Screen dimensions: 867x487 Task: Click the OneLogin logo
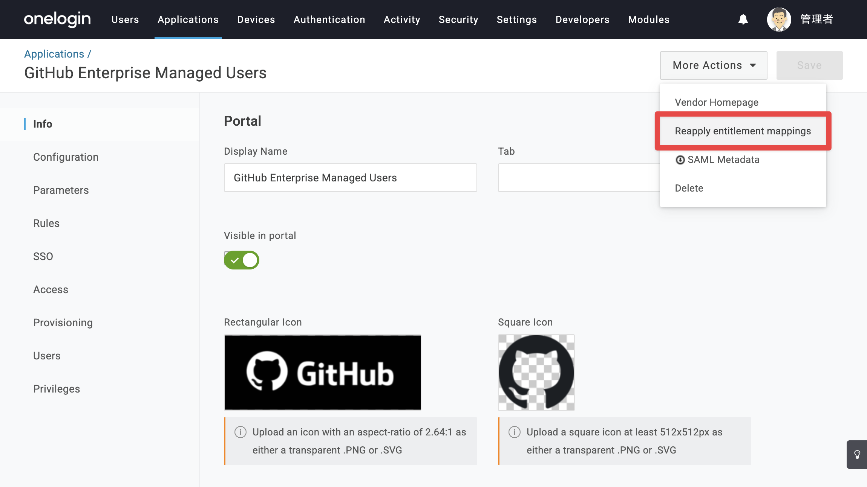pos(57,19)
